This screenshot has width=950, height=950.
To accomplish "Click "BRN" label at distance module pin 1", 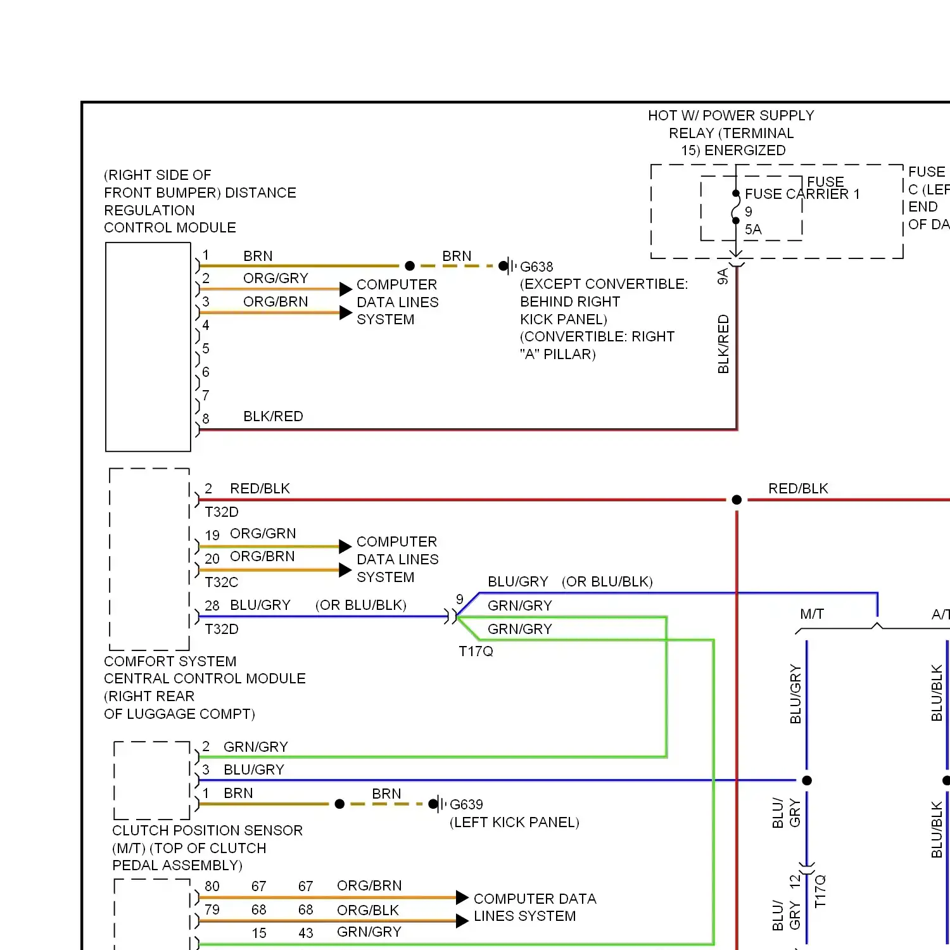I will 258,256.
